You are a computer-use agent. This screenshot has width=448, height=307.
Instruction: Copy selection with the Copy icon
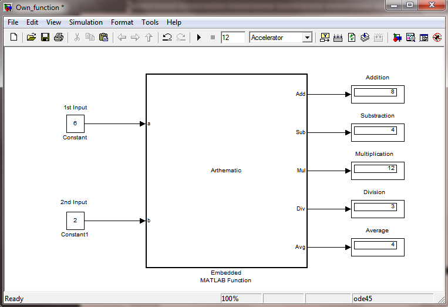pyautogui.click(x=90, y=37)
